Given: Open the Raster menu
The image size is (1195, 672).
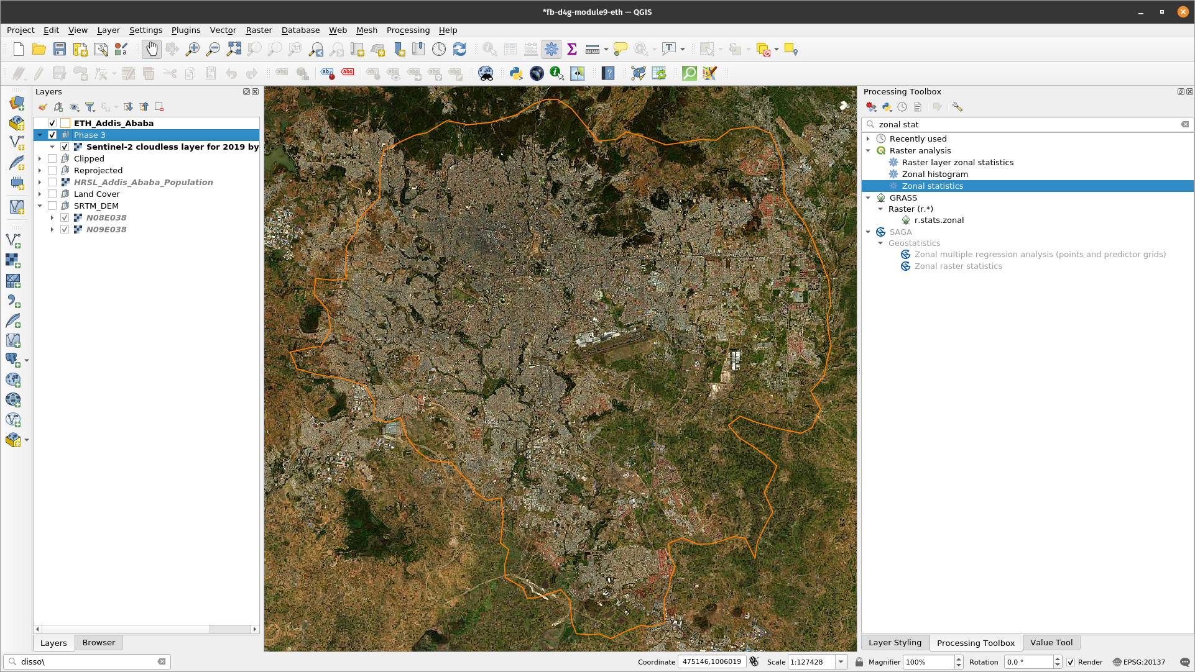Looking at the screenshot, I should pyautogui.click(x=259, y=30).
